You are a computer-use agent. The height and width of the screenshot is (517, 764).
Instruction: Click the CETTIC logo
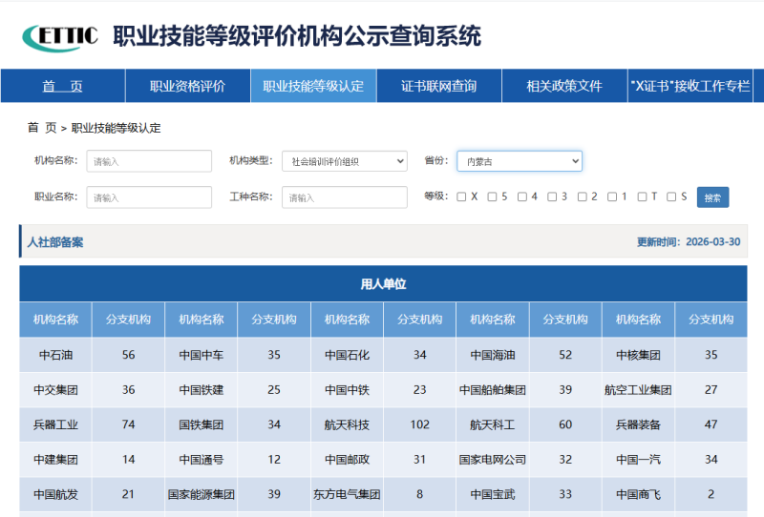60,37
